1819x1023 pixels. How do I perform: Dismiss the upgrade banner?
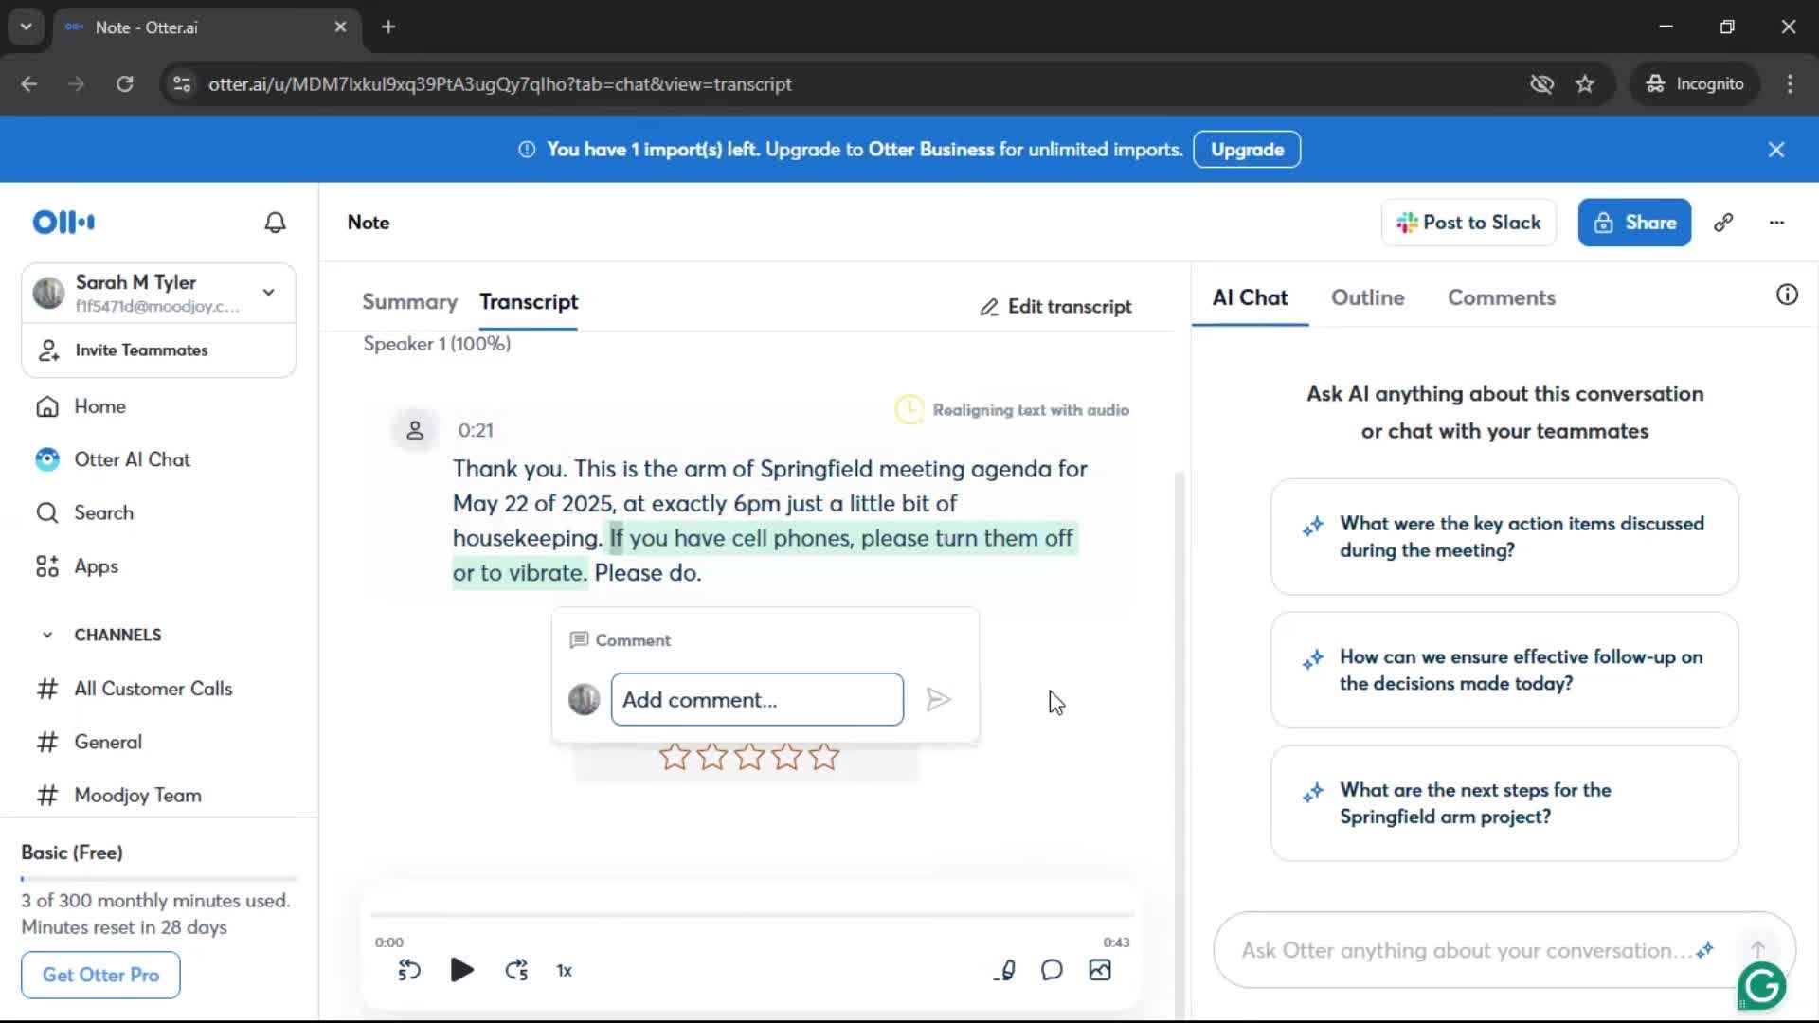coord(1776,150)
